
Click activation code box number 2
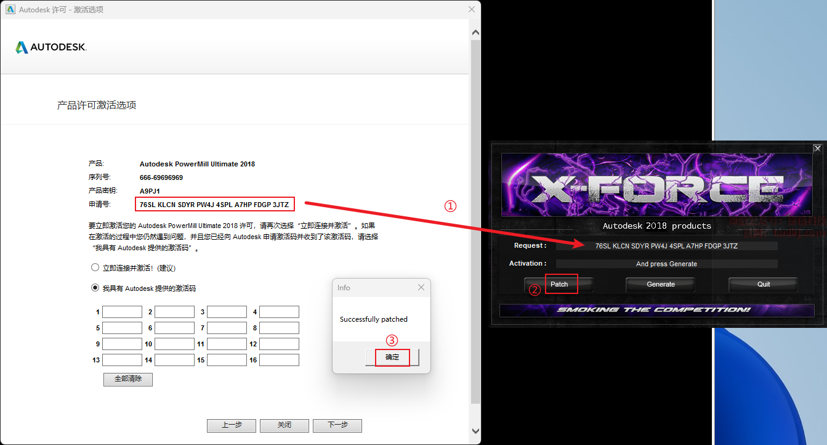[174, 312]
